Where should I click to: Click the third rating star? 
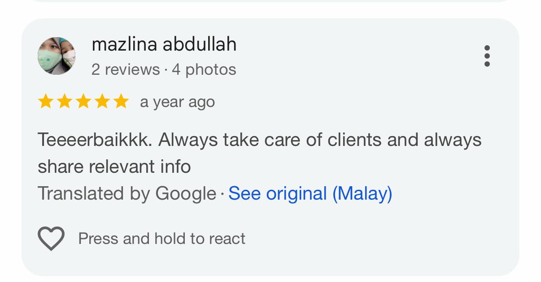coord(83,102)
